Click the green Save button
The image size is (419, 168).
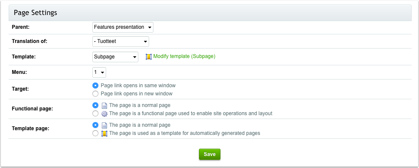(210, 154)
